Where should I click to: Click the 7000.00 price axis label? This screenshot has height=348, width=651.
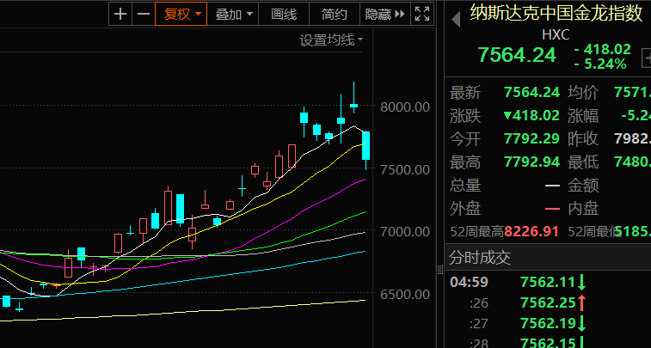405,231
